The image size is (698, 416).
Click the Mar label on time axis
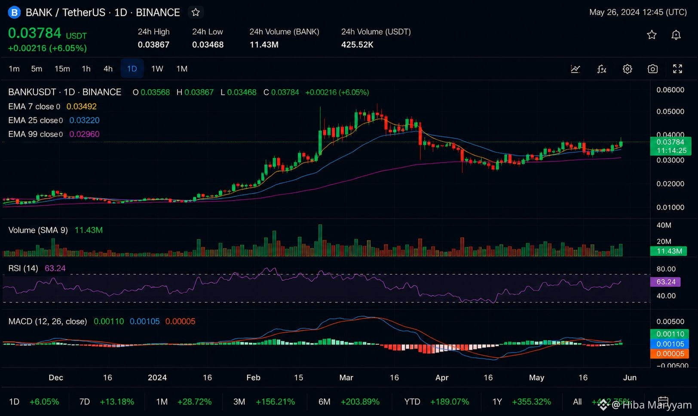tap(346, 378)
